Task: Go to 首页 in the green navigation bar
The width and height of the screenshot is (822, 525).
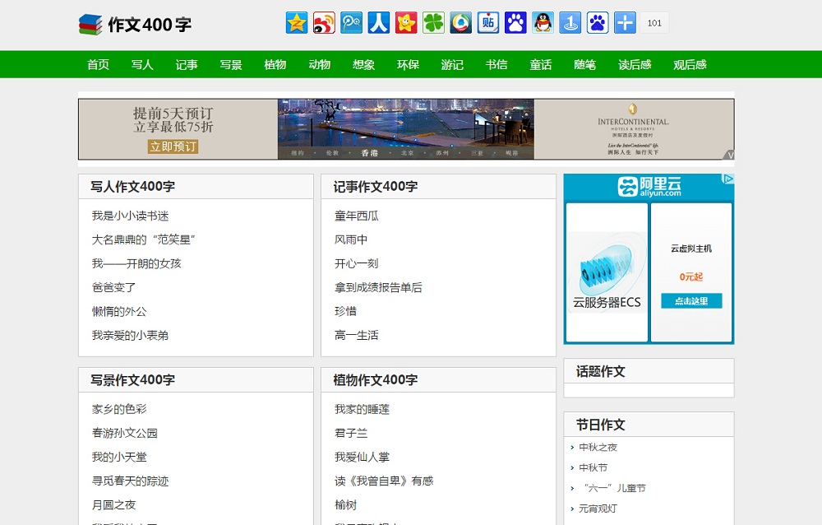Action: pyautogui.click(x=98, y=64)
